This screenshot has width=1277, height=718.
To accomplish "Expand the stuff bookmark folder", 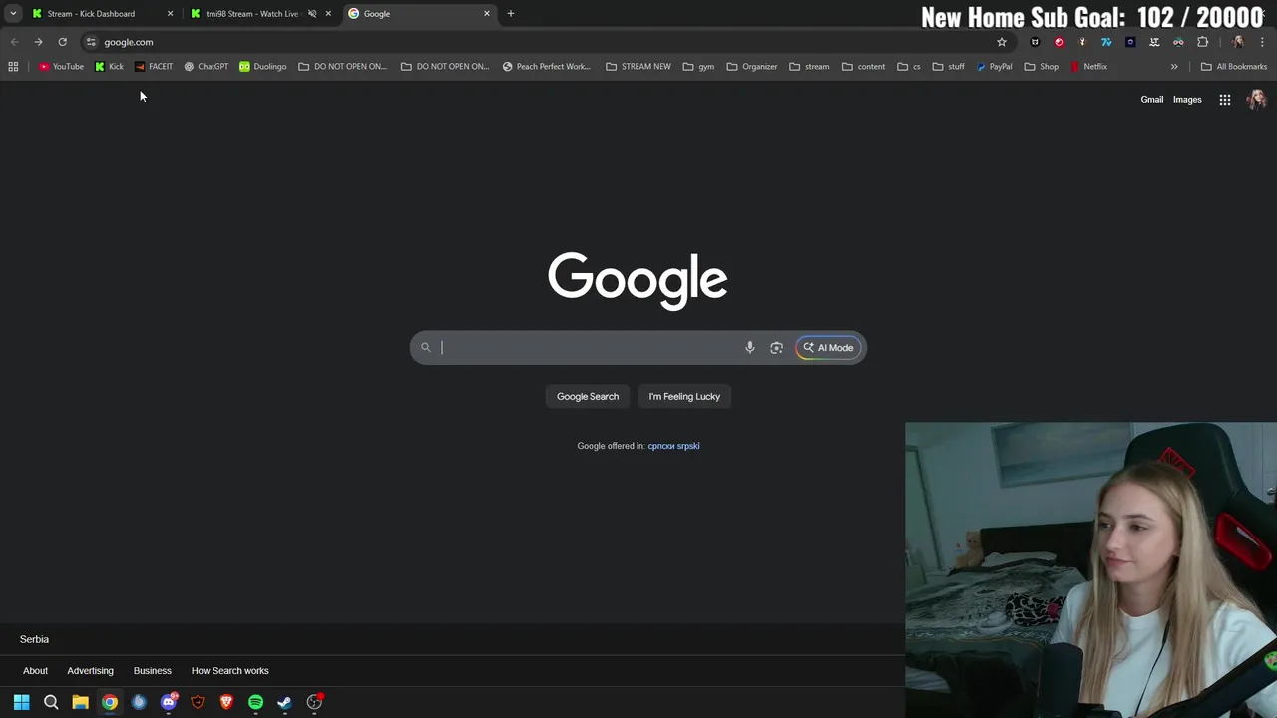I will coord(948,66).
